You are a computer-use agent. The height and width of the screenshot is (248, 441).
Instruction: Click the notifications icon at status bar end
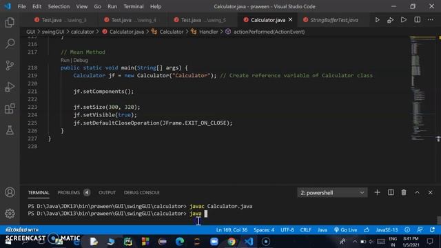tap(432, 230)
